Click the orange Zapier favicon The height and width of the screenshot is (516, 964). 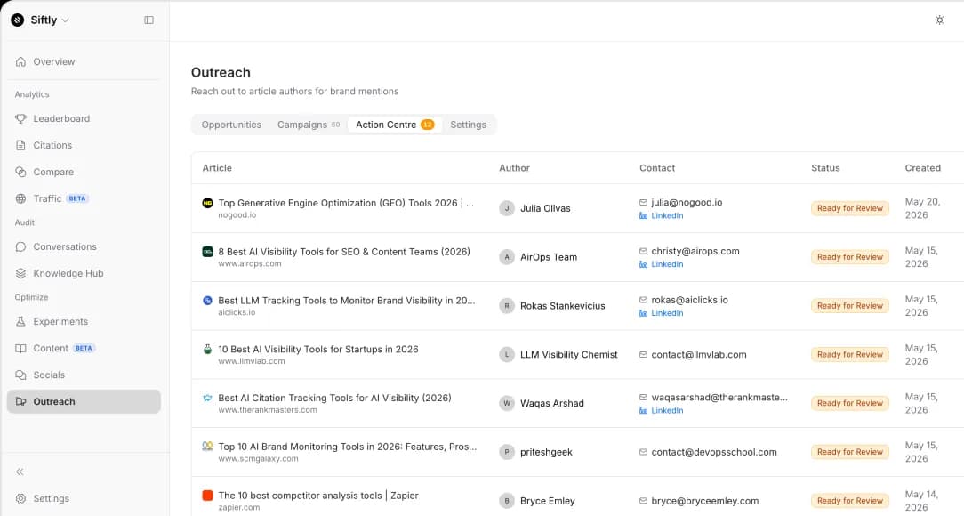[x=208, y=495]
